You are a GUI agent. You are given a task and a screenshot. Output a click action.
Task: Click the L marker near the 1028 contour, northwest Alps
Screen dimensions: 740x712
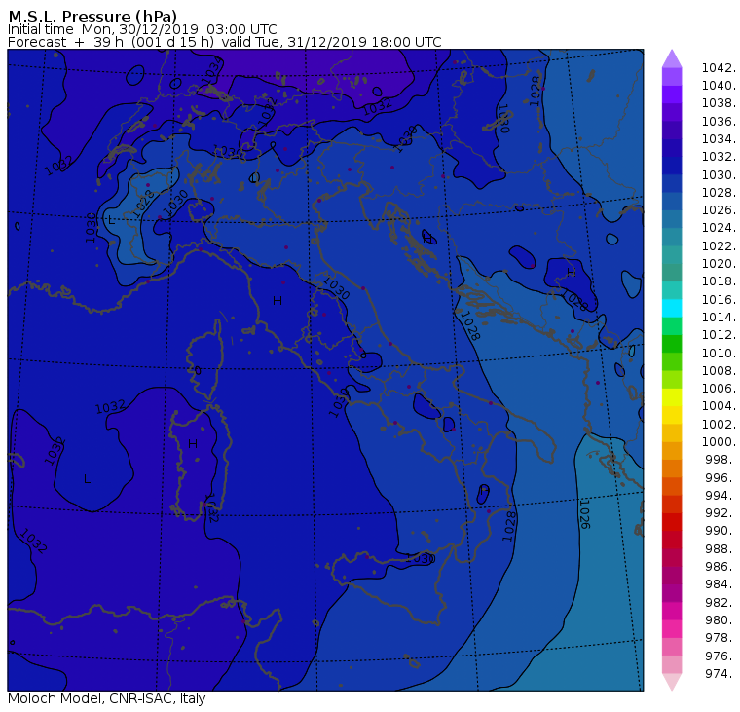coord(111,220)
